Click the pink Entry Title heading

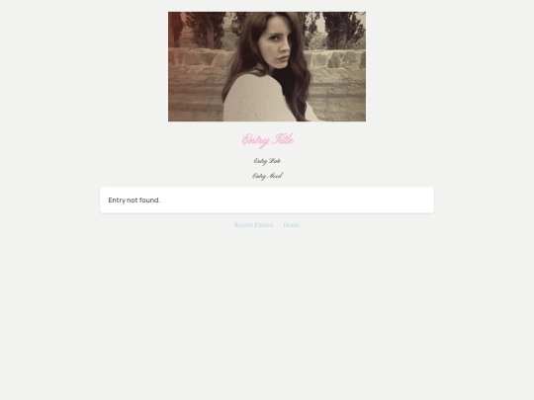pos(268,140)
